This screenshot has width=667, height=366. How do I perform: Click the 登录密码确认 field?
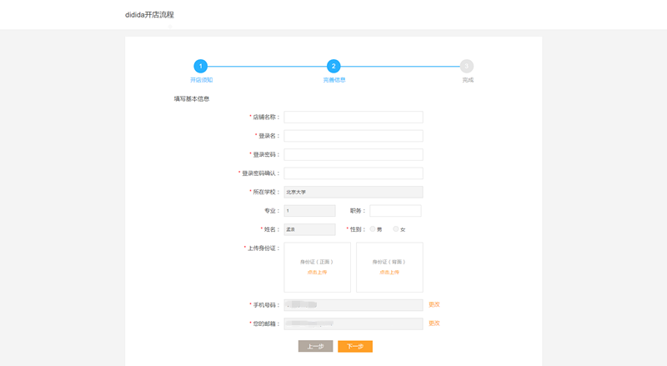(354, 173)
